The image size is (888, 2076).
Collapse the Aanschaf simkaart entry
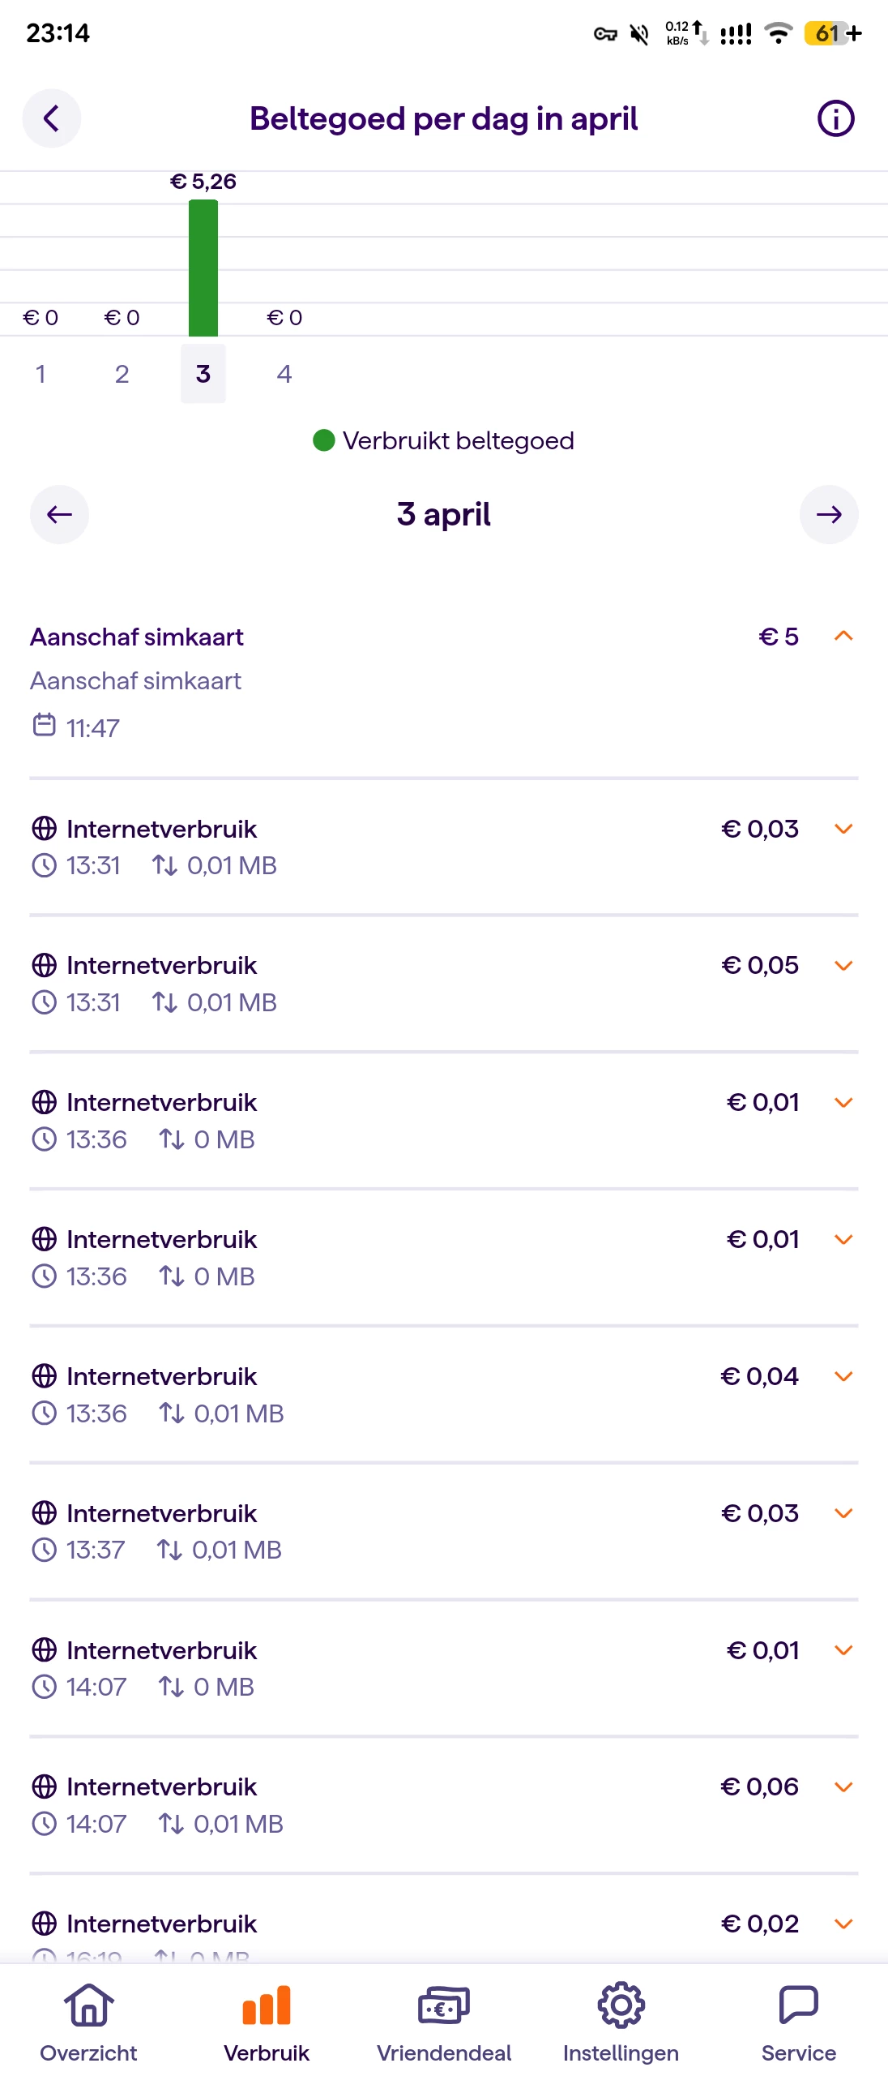843,637
